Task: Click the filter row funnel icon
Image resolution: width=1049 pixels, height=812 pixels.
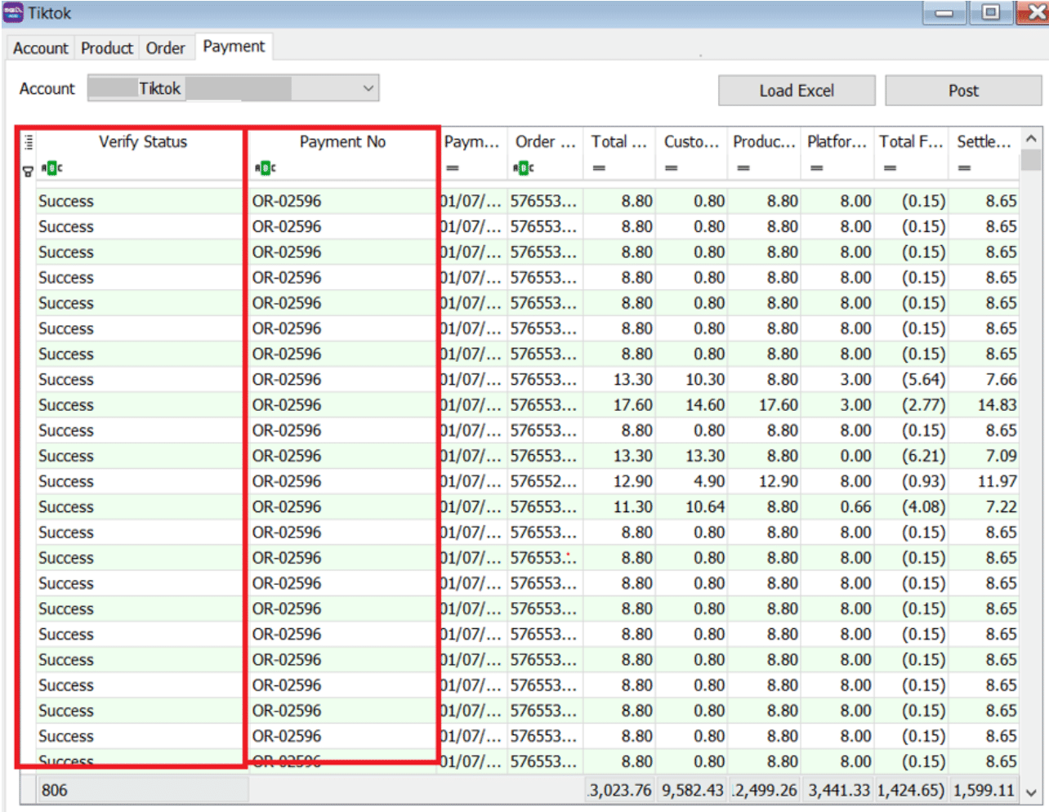Action: (29, 170)
